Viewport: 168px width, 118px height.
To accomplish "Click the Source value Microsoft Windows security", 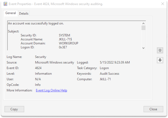I will coord(54,62).
